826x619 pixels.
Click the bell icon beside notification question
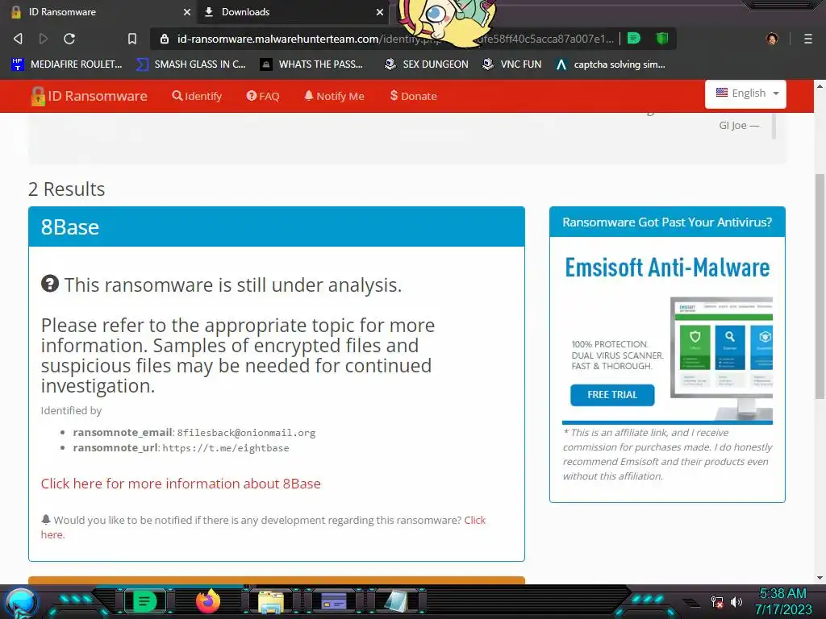(x=46, y=520)
